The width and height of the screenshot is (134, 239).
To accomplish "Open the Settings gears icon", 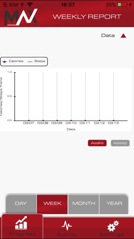I will click(x=113, y=226).
